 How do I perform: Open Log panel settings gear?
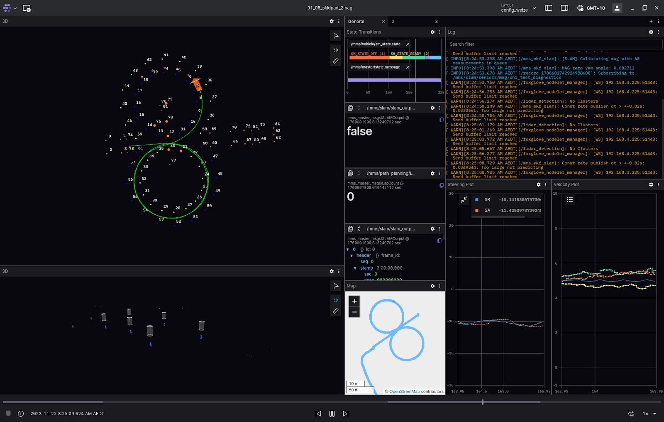(x=651, y=32)
